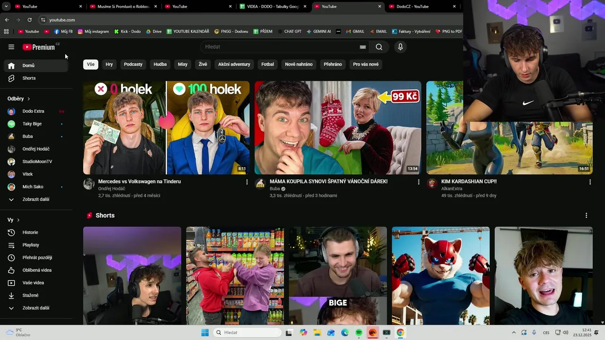
Task: Open the Buba subscription in sidebar
Action: [36, 136]
